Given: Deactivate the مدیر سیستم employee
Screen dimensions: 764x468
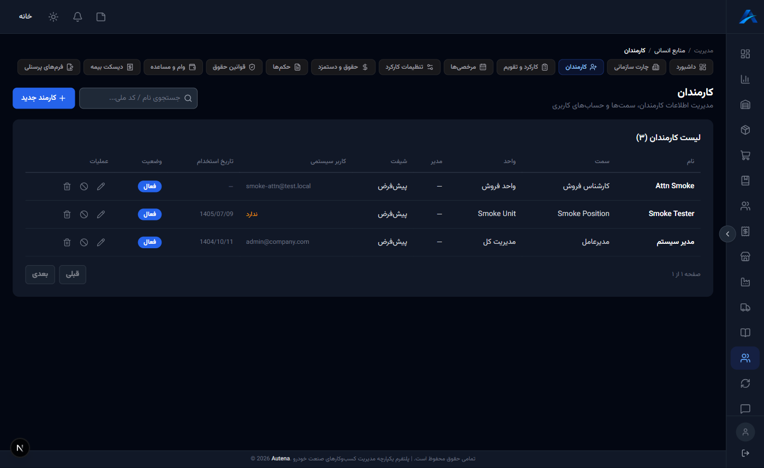Looking at the screenshot, I should pyautogui.click(x=84, y=242).
